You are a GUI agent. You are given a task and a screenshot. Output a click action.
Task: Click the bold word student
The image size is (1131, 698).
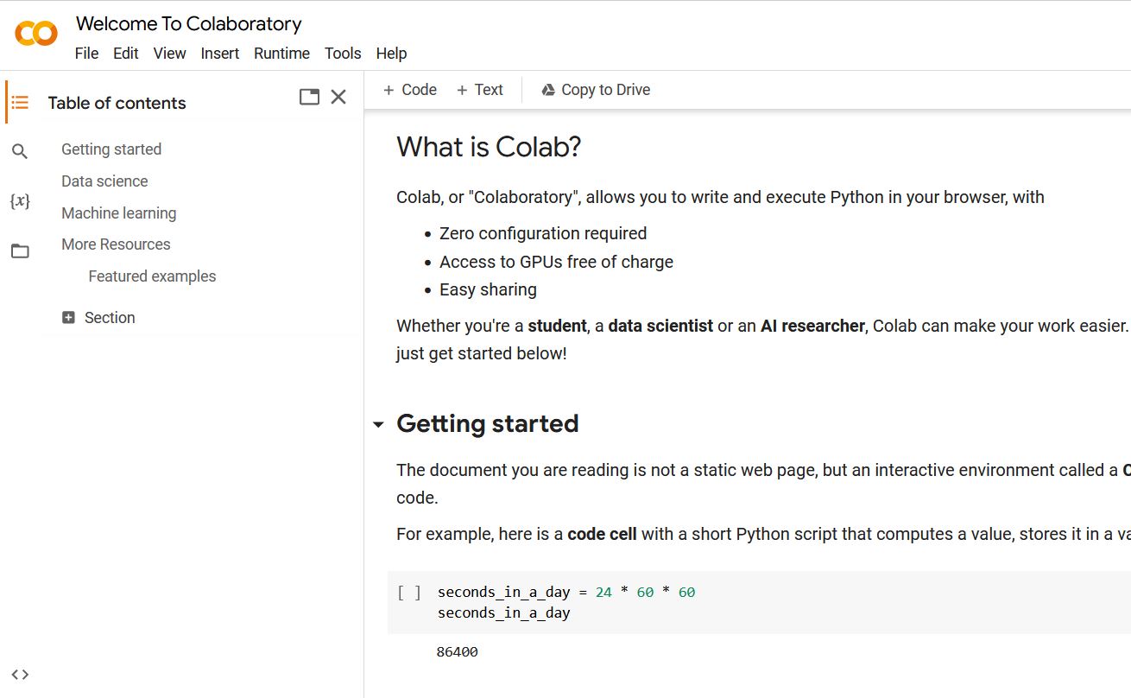tap(558, 327)
